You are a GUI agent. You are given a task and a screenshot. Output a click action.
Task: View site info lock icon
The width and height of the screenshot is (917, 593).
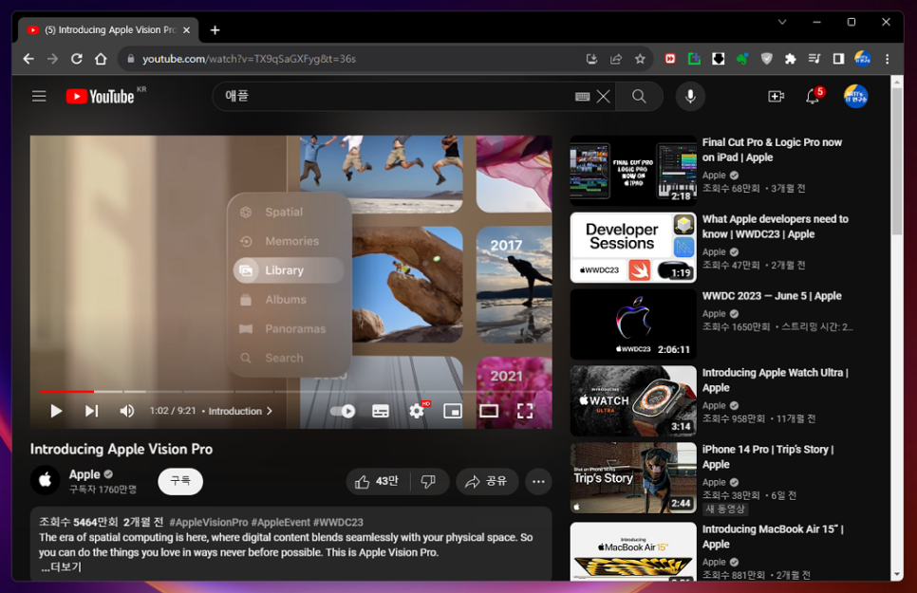(x=130, y=59)
